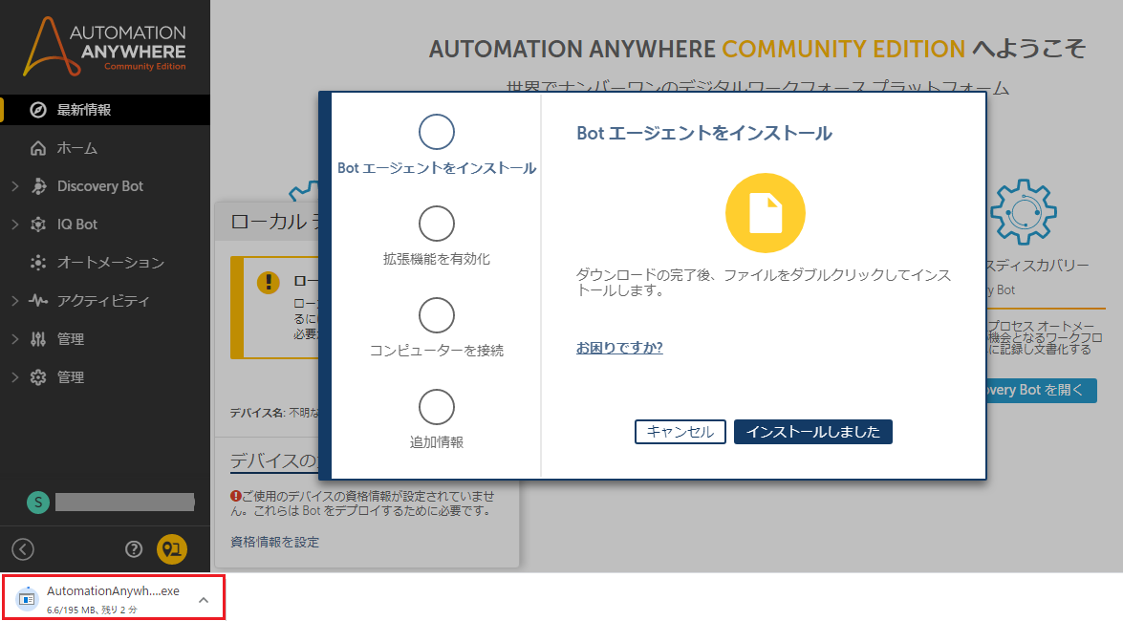Click コンピューターを接続 step label
The image size is (1123, 621).
coord(436,351)
